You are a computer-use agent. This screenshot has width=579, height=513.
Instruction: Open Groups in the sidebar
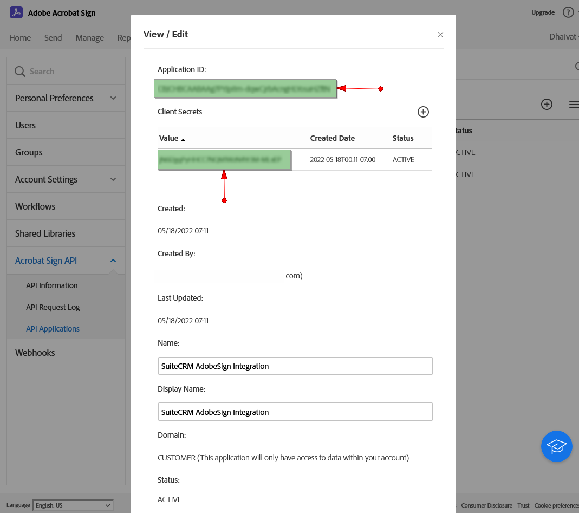tap(66, 152)
